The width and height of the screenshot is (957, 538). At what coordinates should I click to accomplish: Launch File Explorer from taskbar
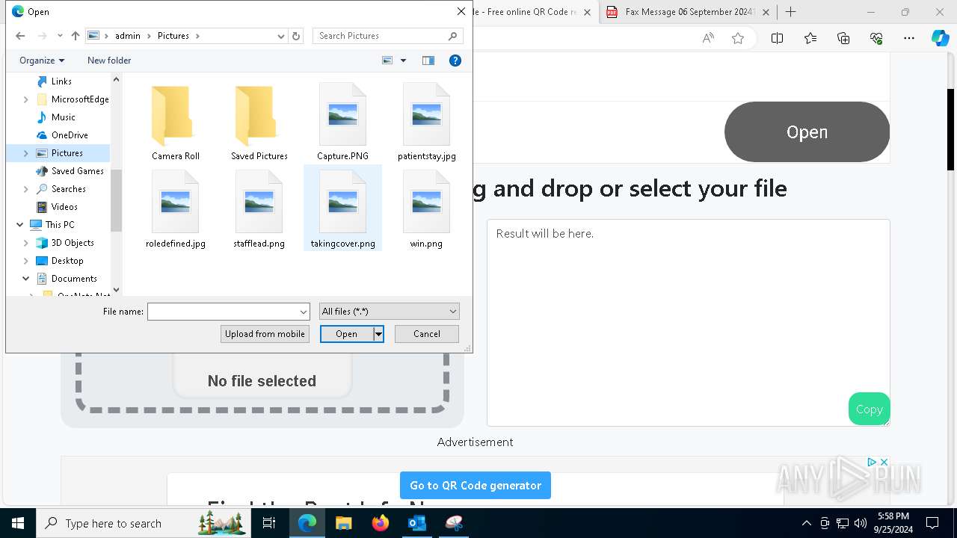(343, 523)
